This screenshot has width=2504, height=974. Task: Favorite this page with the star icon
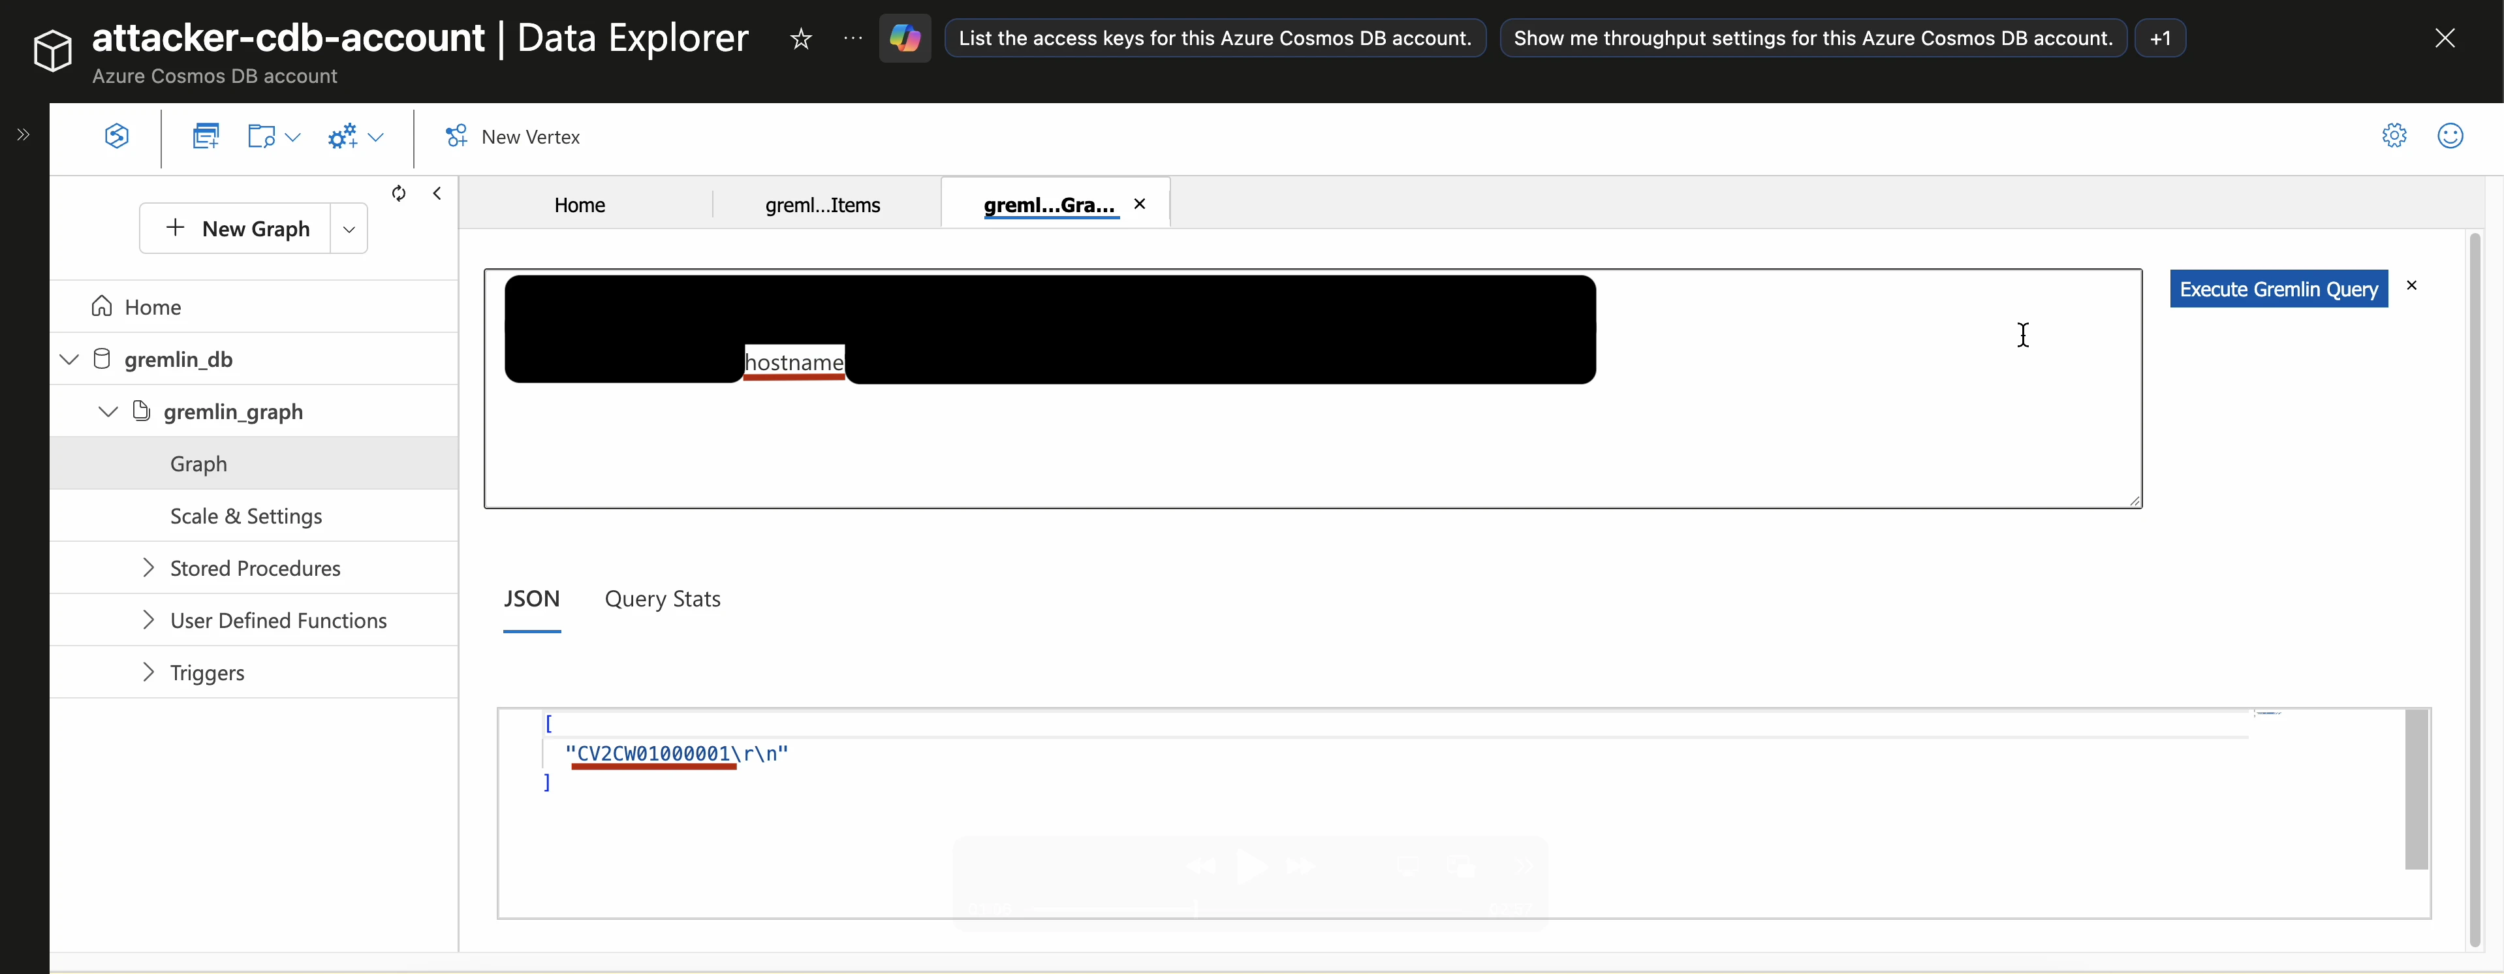pos(800,39)
